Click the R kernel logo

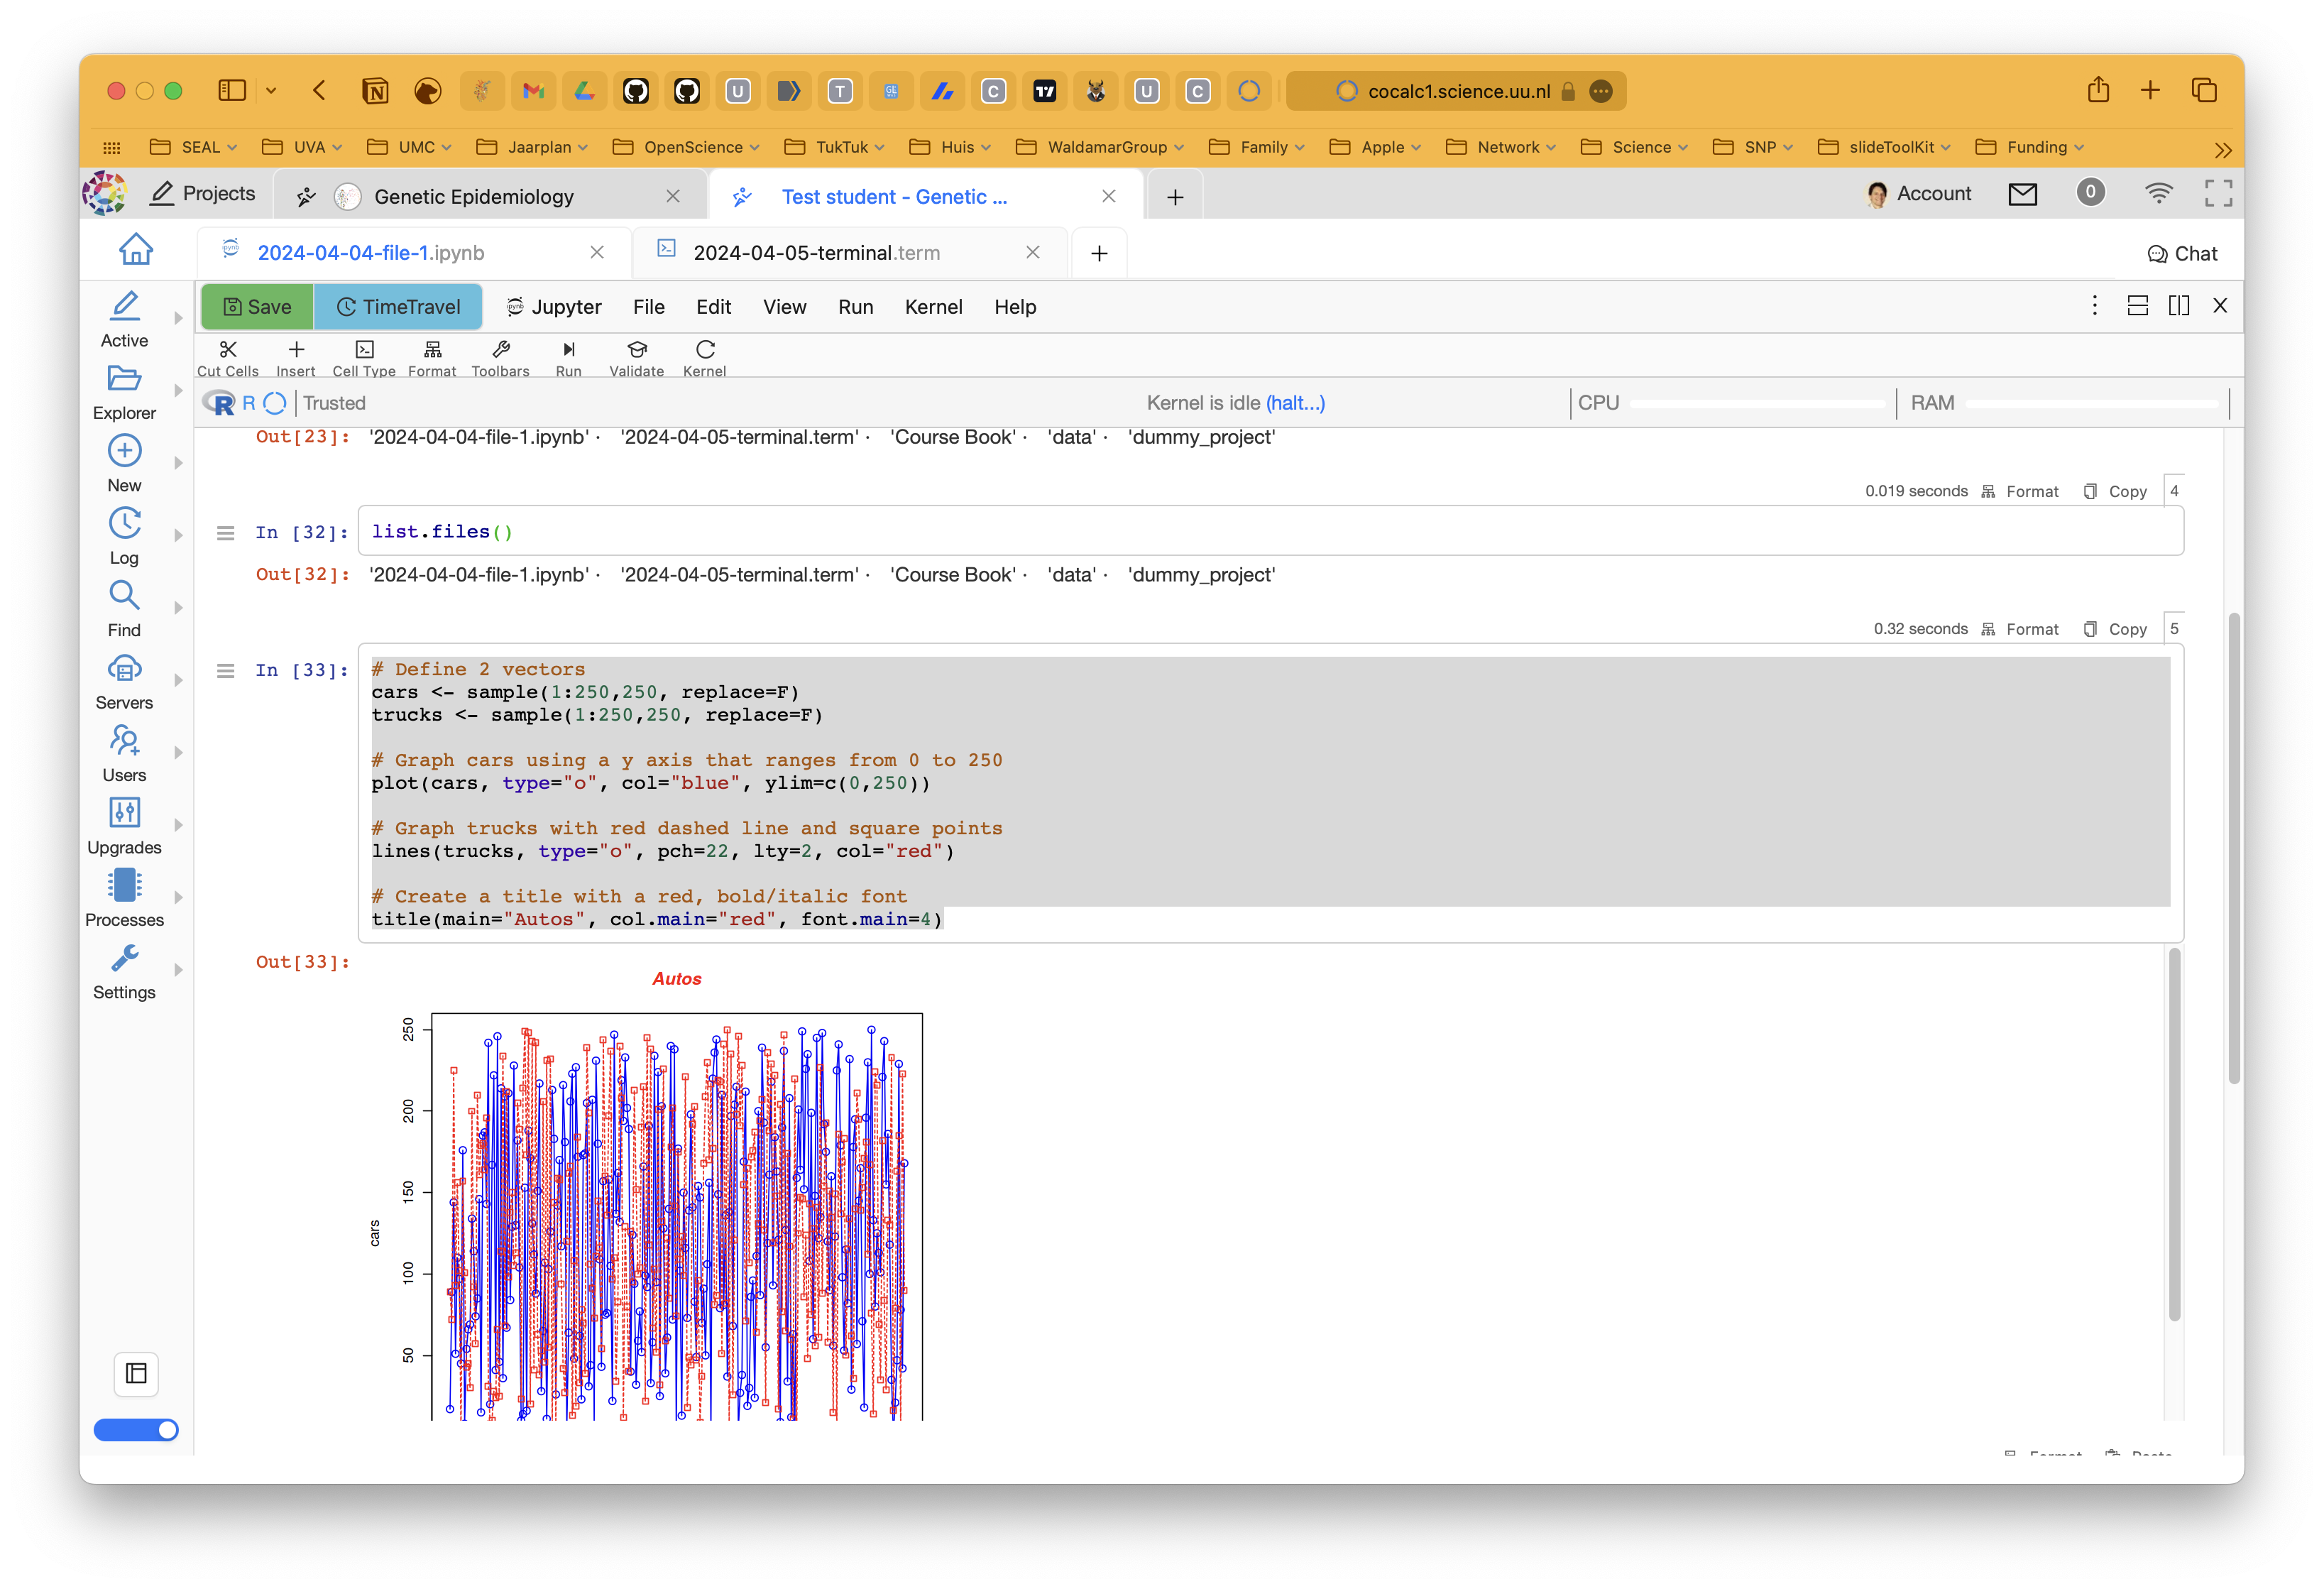coord(219,403)
